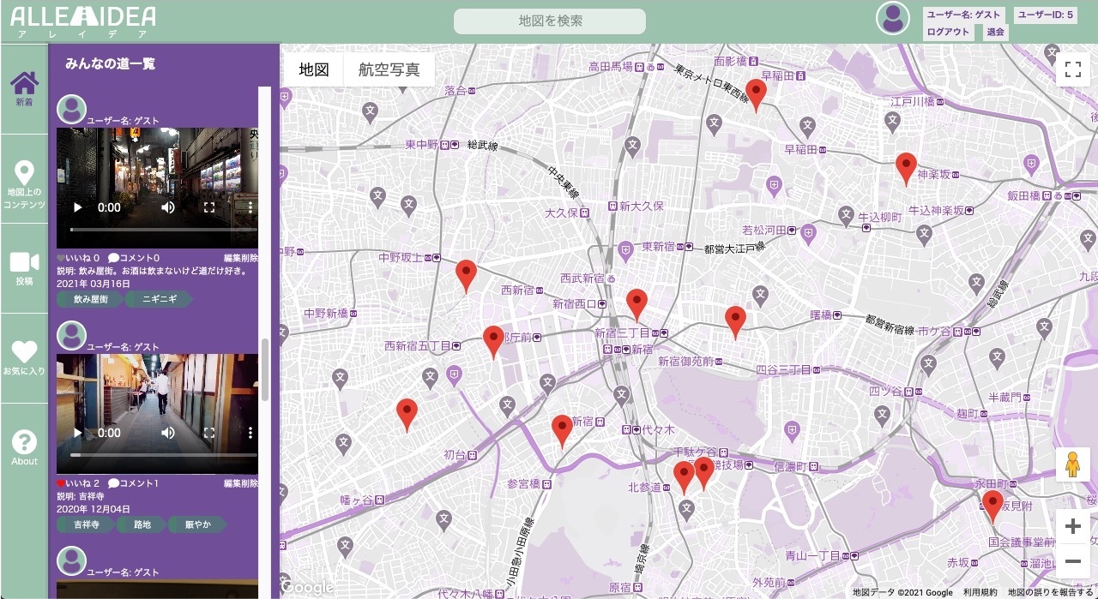Image resolution: width=1098 pixels, height=599 pixels.
Task: Enter map fullscreen mode
Action: tap(1072, 69)
